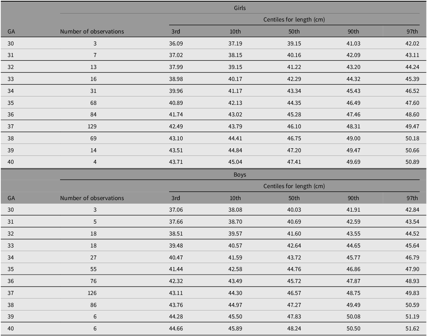This screenshot has width=427, height=336.
Task: Select boys' 50th centile value 43.72
Action: click(x=294, y=257)
